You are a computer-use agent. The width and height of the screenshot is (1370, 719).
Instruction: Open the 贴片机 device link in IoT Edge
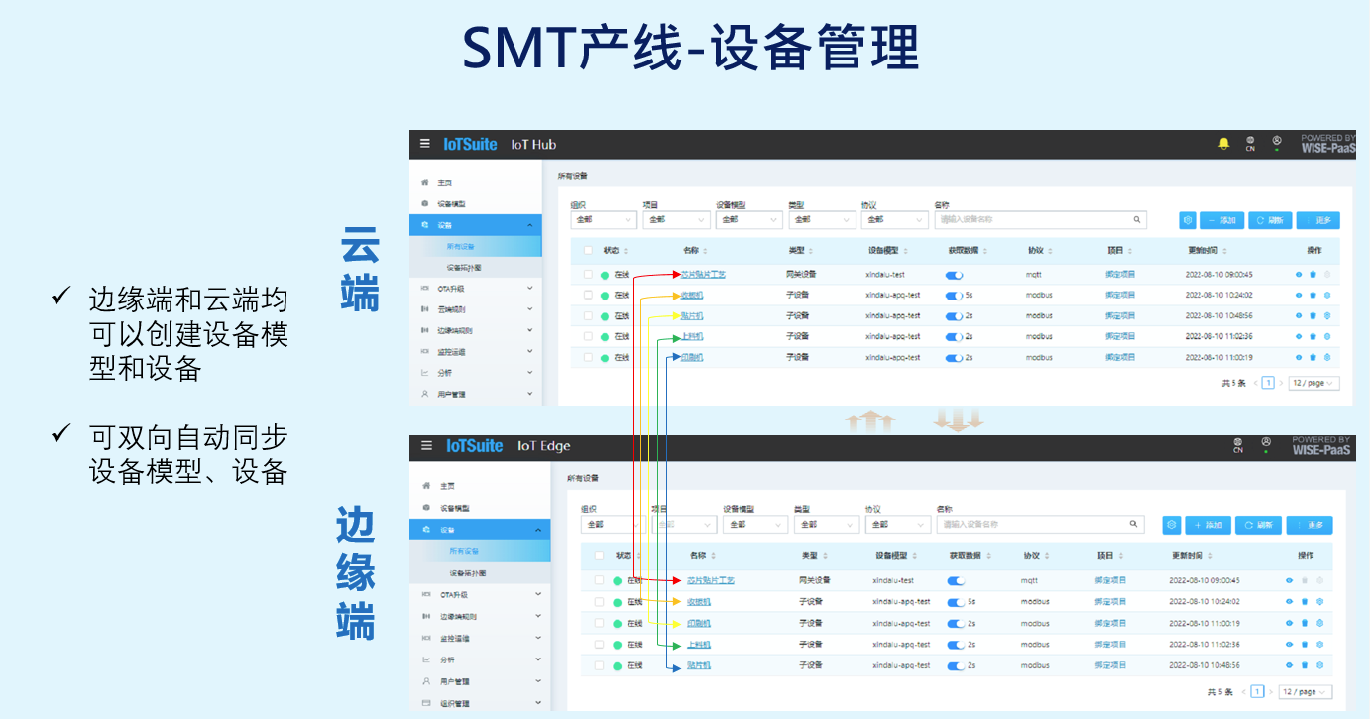pos(699,665)
